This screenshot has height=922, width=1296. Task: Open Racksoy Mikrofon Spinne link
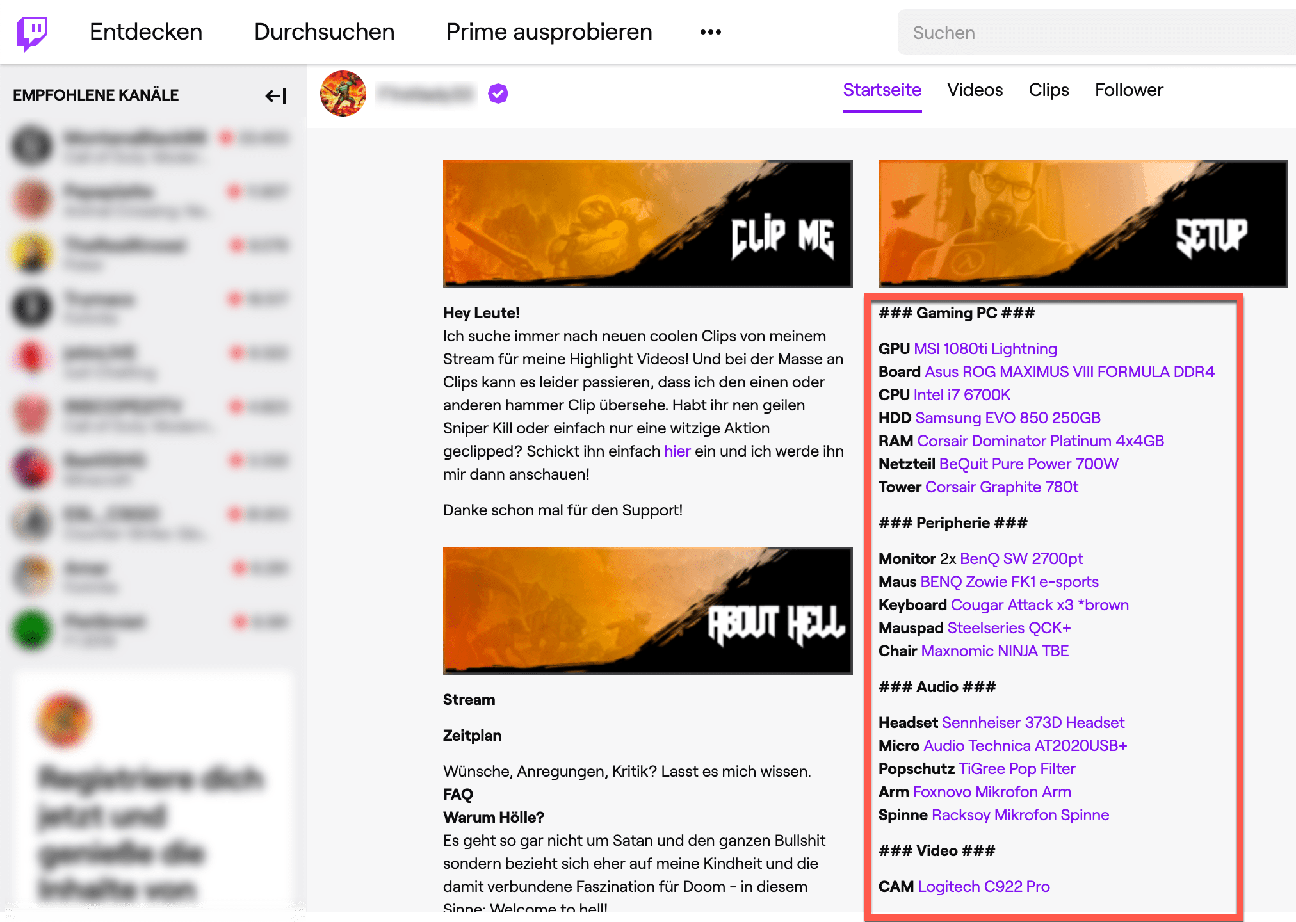tap(1020, 815)
